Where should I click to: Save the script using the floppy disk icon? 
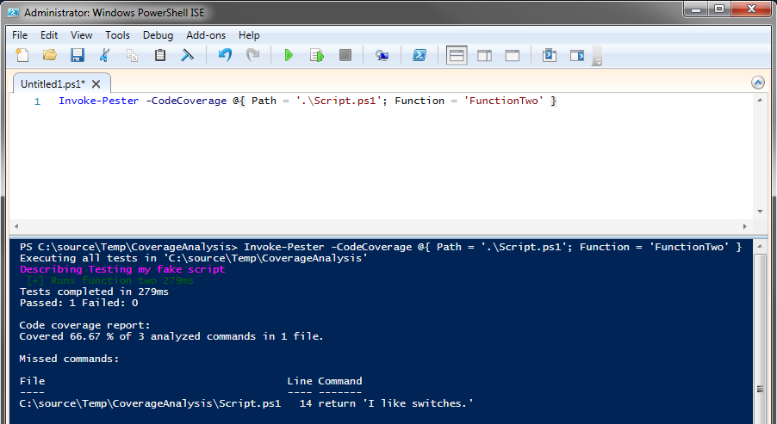click(x=77, y=55)
